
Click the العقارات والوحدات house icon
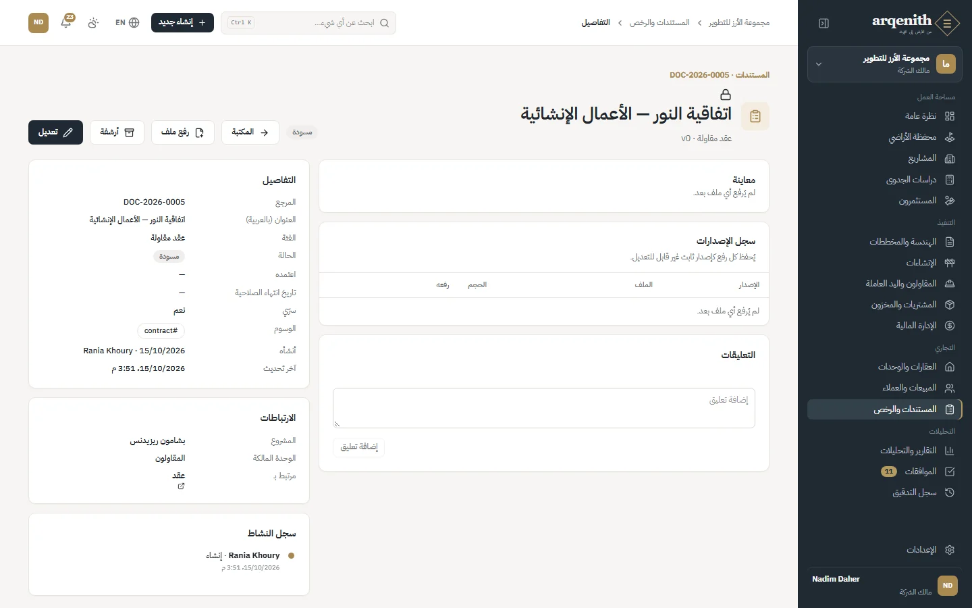point(950,367)
